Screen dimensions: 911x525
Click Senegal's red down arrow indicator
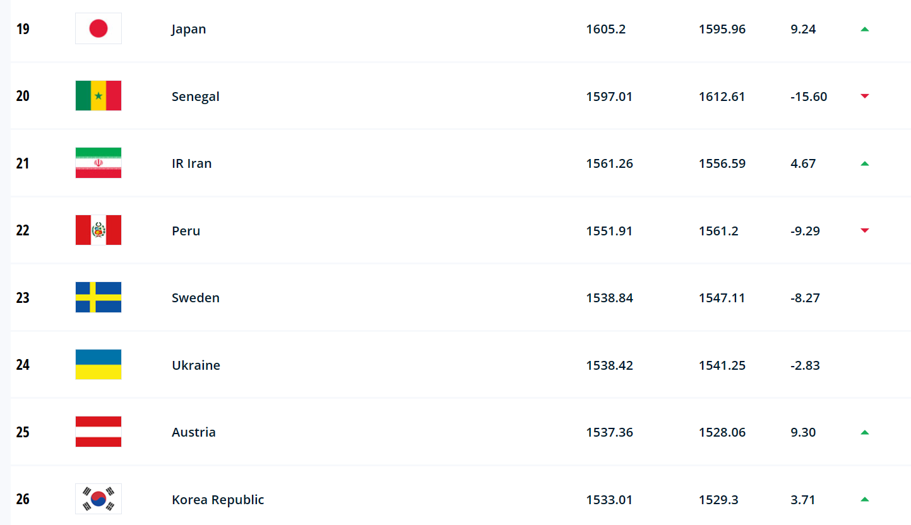tap(865, 96)
